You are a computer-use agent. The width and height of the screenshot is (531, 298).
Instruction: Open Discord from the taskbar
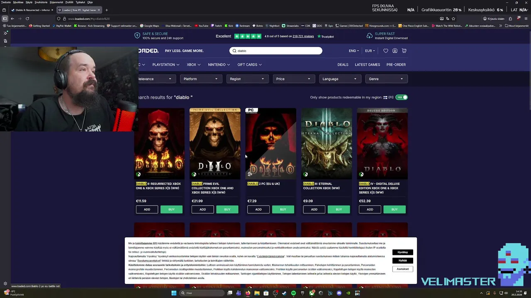click(339, 293)
